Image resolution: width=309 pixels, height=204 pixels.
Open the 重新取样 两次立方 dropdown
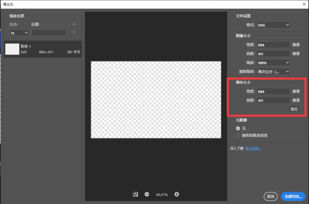click(273, 72)
